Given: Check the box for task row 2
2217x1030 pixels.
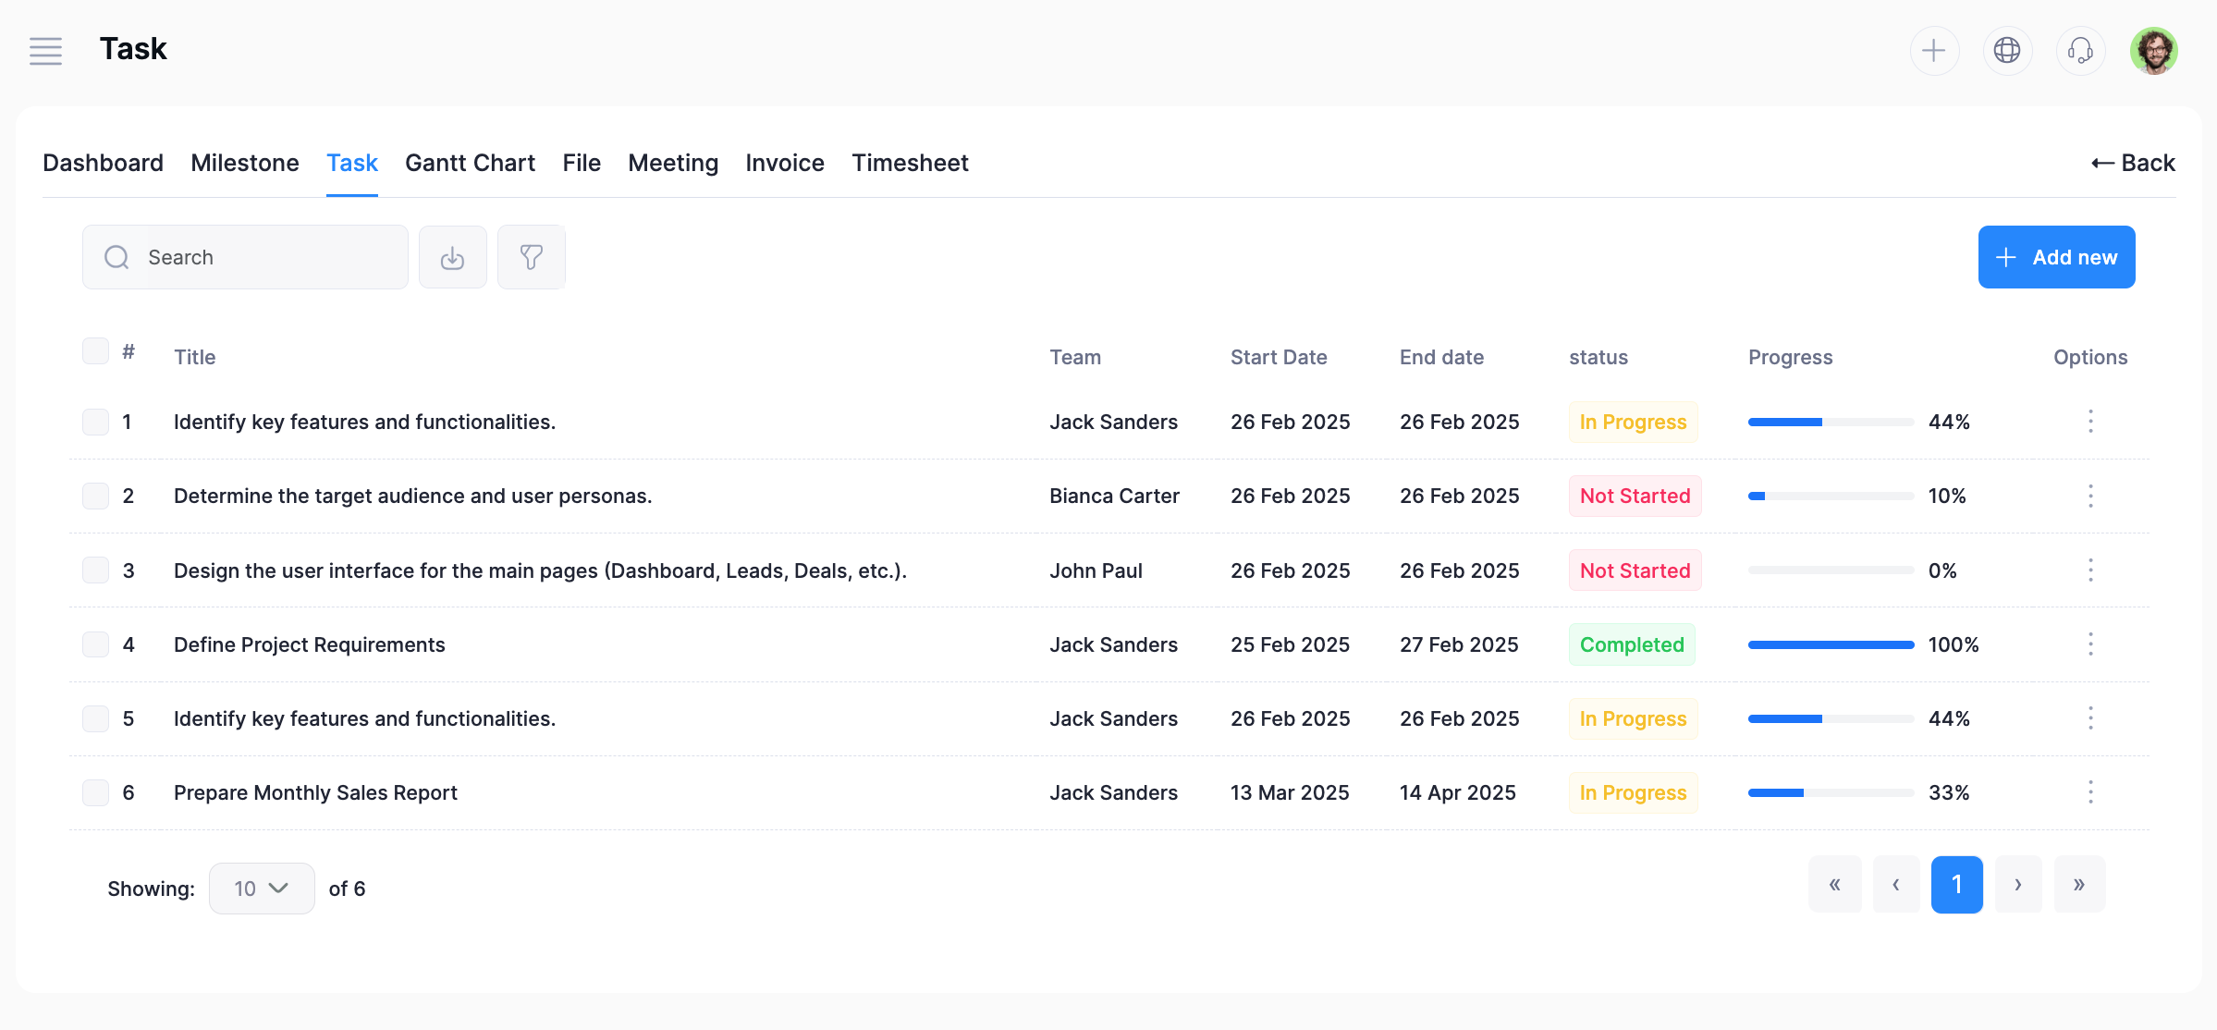Looking at the screenshot, I should [x=95, y=496].
